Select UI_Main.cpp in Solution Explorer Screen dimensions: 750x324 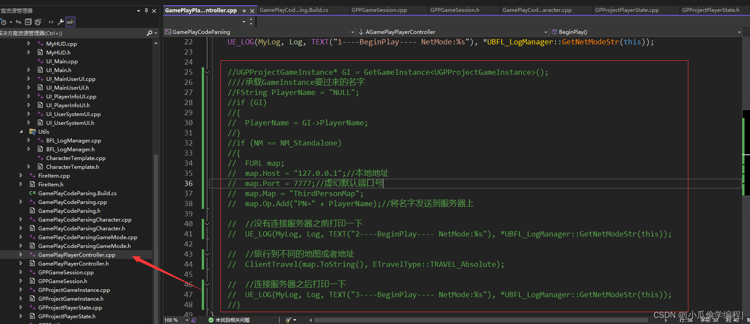(x=62, y=61)
